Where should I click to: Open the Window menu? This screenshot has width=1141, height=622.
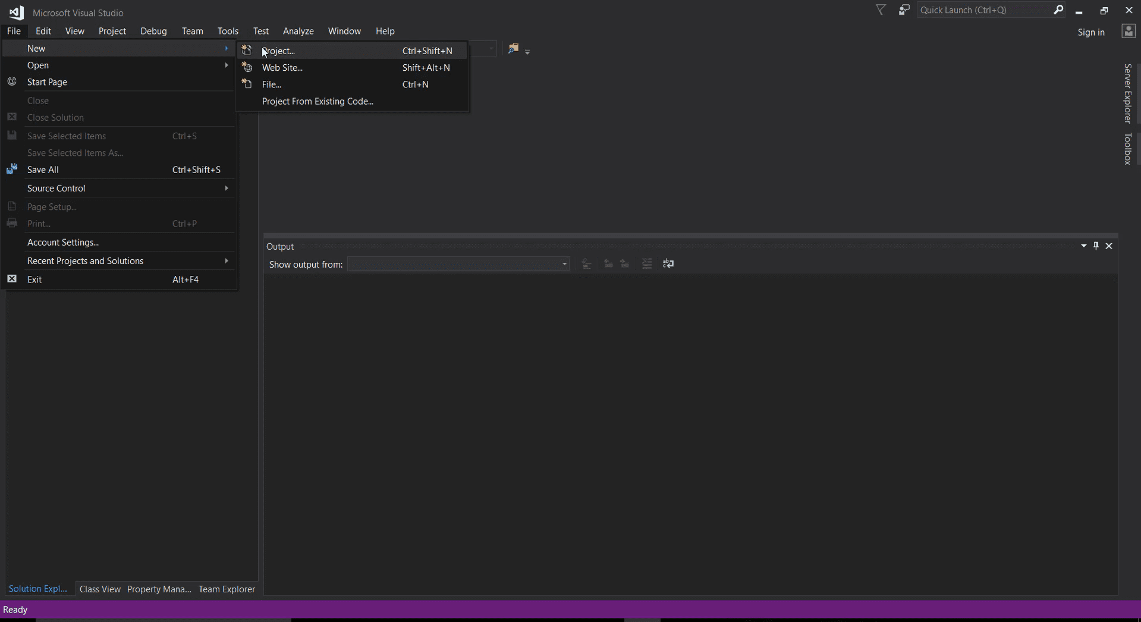pyautogui.click(x=344, y=31)
